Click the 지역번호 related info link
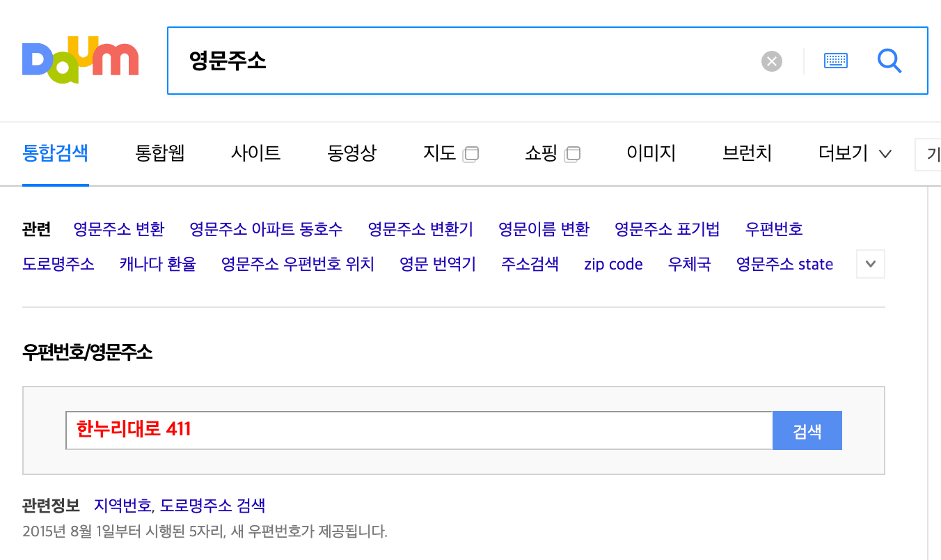This screenshot has width=941, height=560. click(x=122, y=506)
